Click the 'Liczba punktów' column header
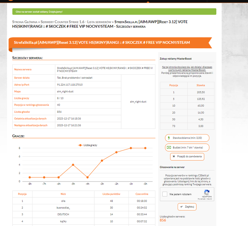 [111, 194]
